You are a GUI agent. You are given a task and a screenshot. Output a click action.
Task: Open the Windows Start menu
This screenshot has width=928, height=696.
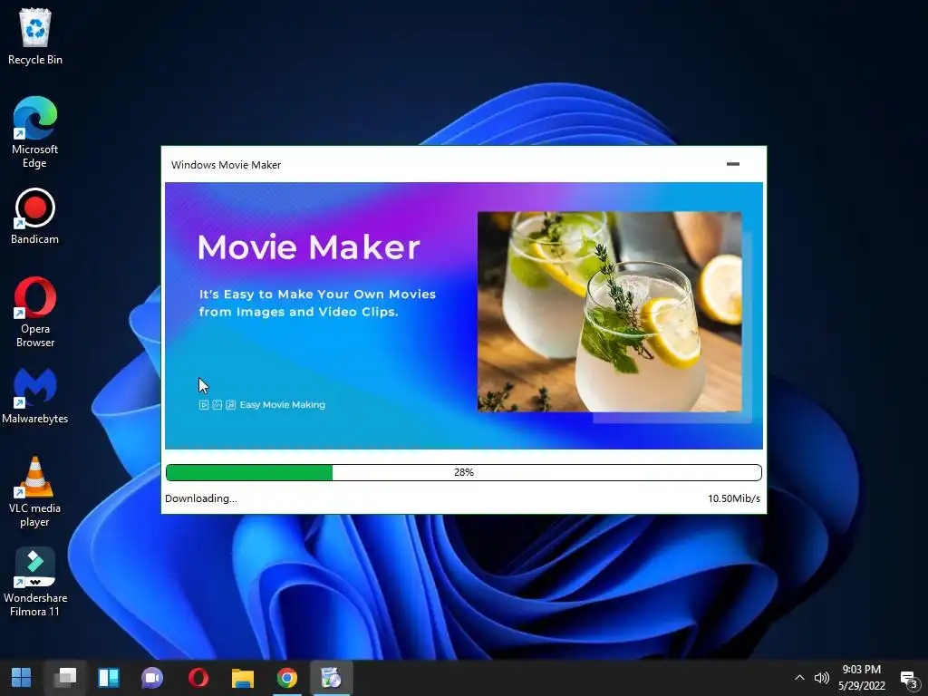click(22, 678)
